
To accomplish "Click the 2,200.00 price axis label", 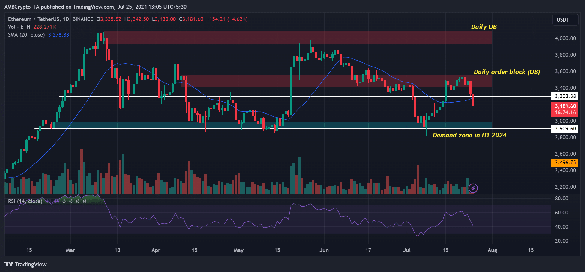I will (x=565, y=187).
